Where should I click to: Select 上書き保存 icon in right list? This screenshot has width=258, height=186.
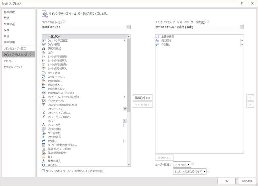[157, 37]
